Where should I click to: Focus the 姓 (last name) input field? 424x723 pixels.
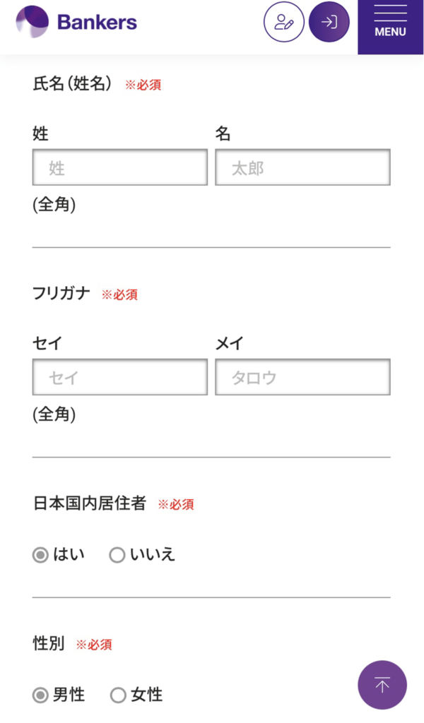(120, 167)
